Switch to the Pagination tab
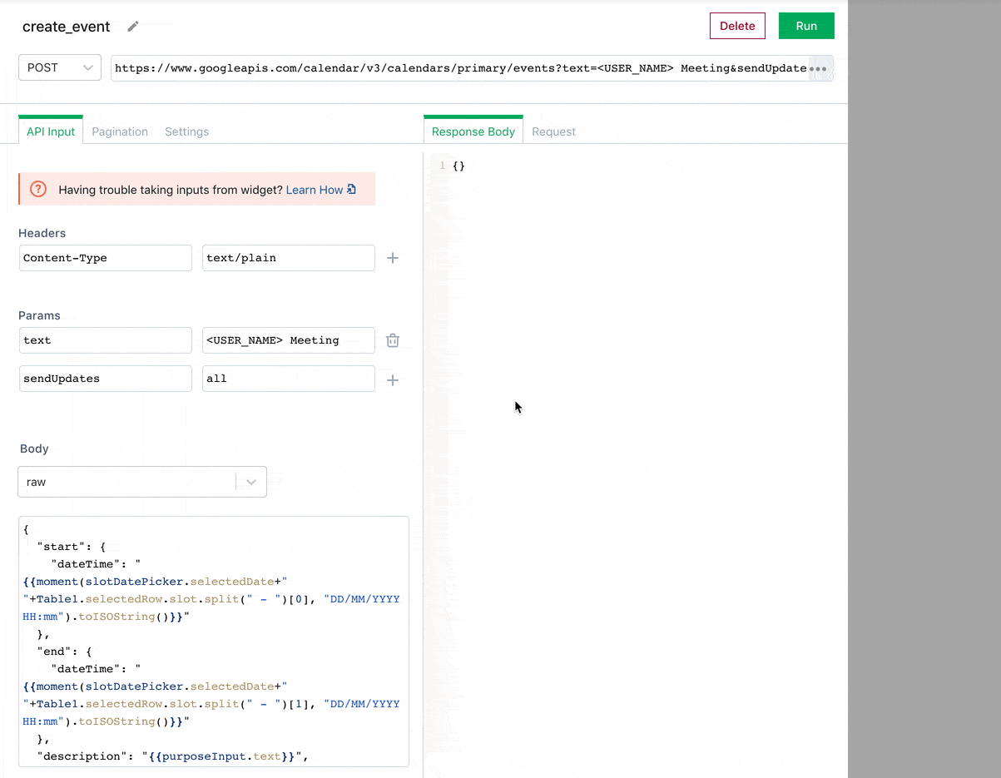Viewport: 1001px width, 778px height. 120,131
